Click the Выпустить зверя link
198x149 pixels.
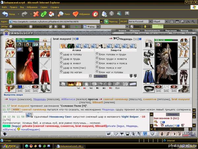pos(13,95)
